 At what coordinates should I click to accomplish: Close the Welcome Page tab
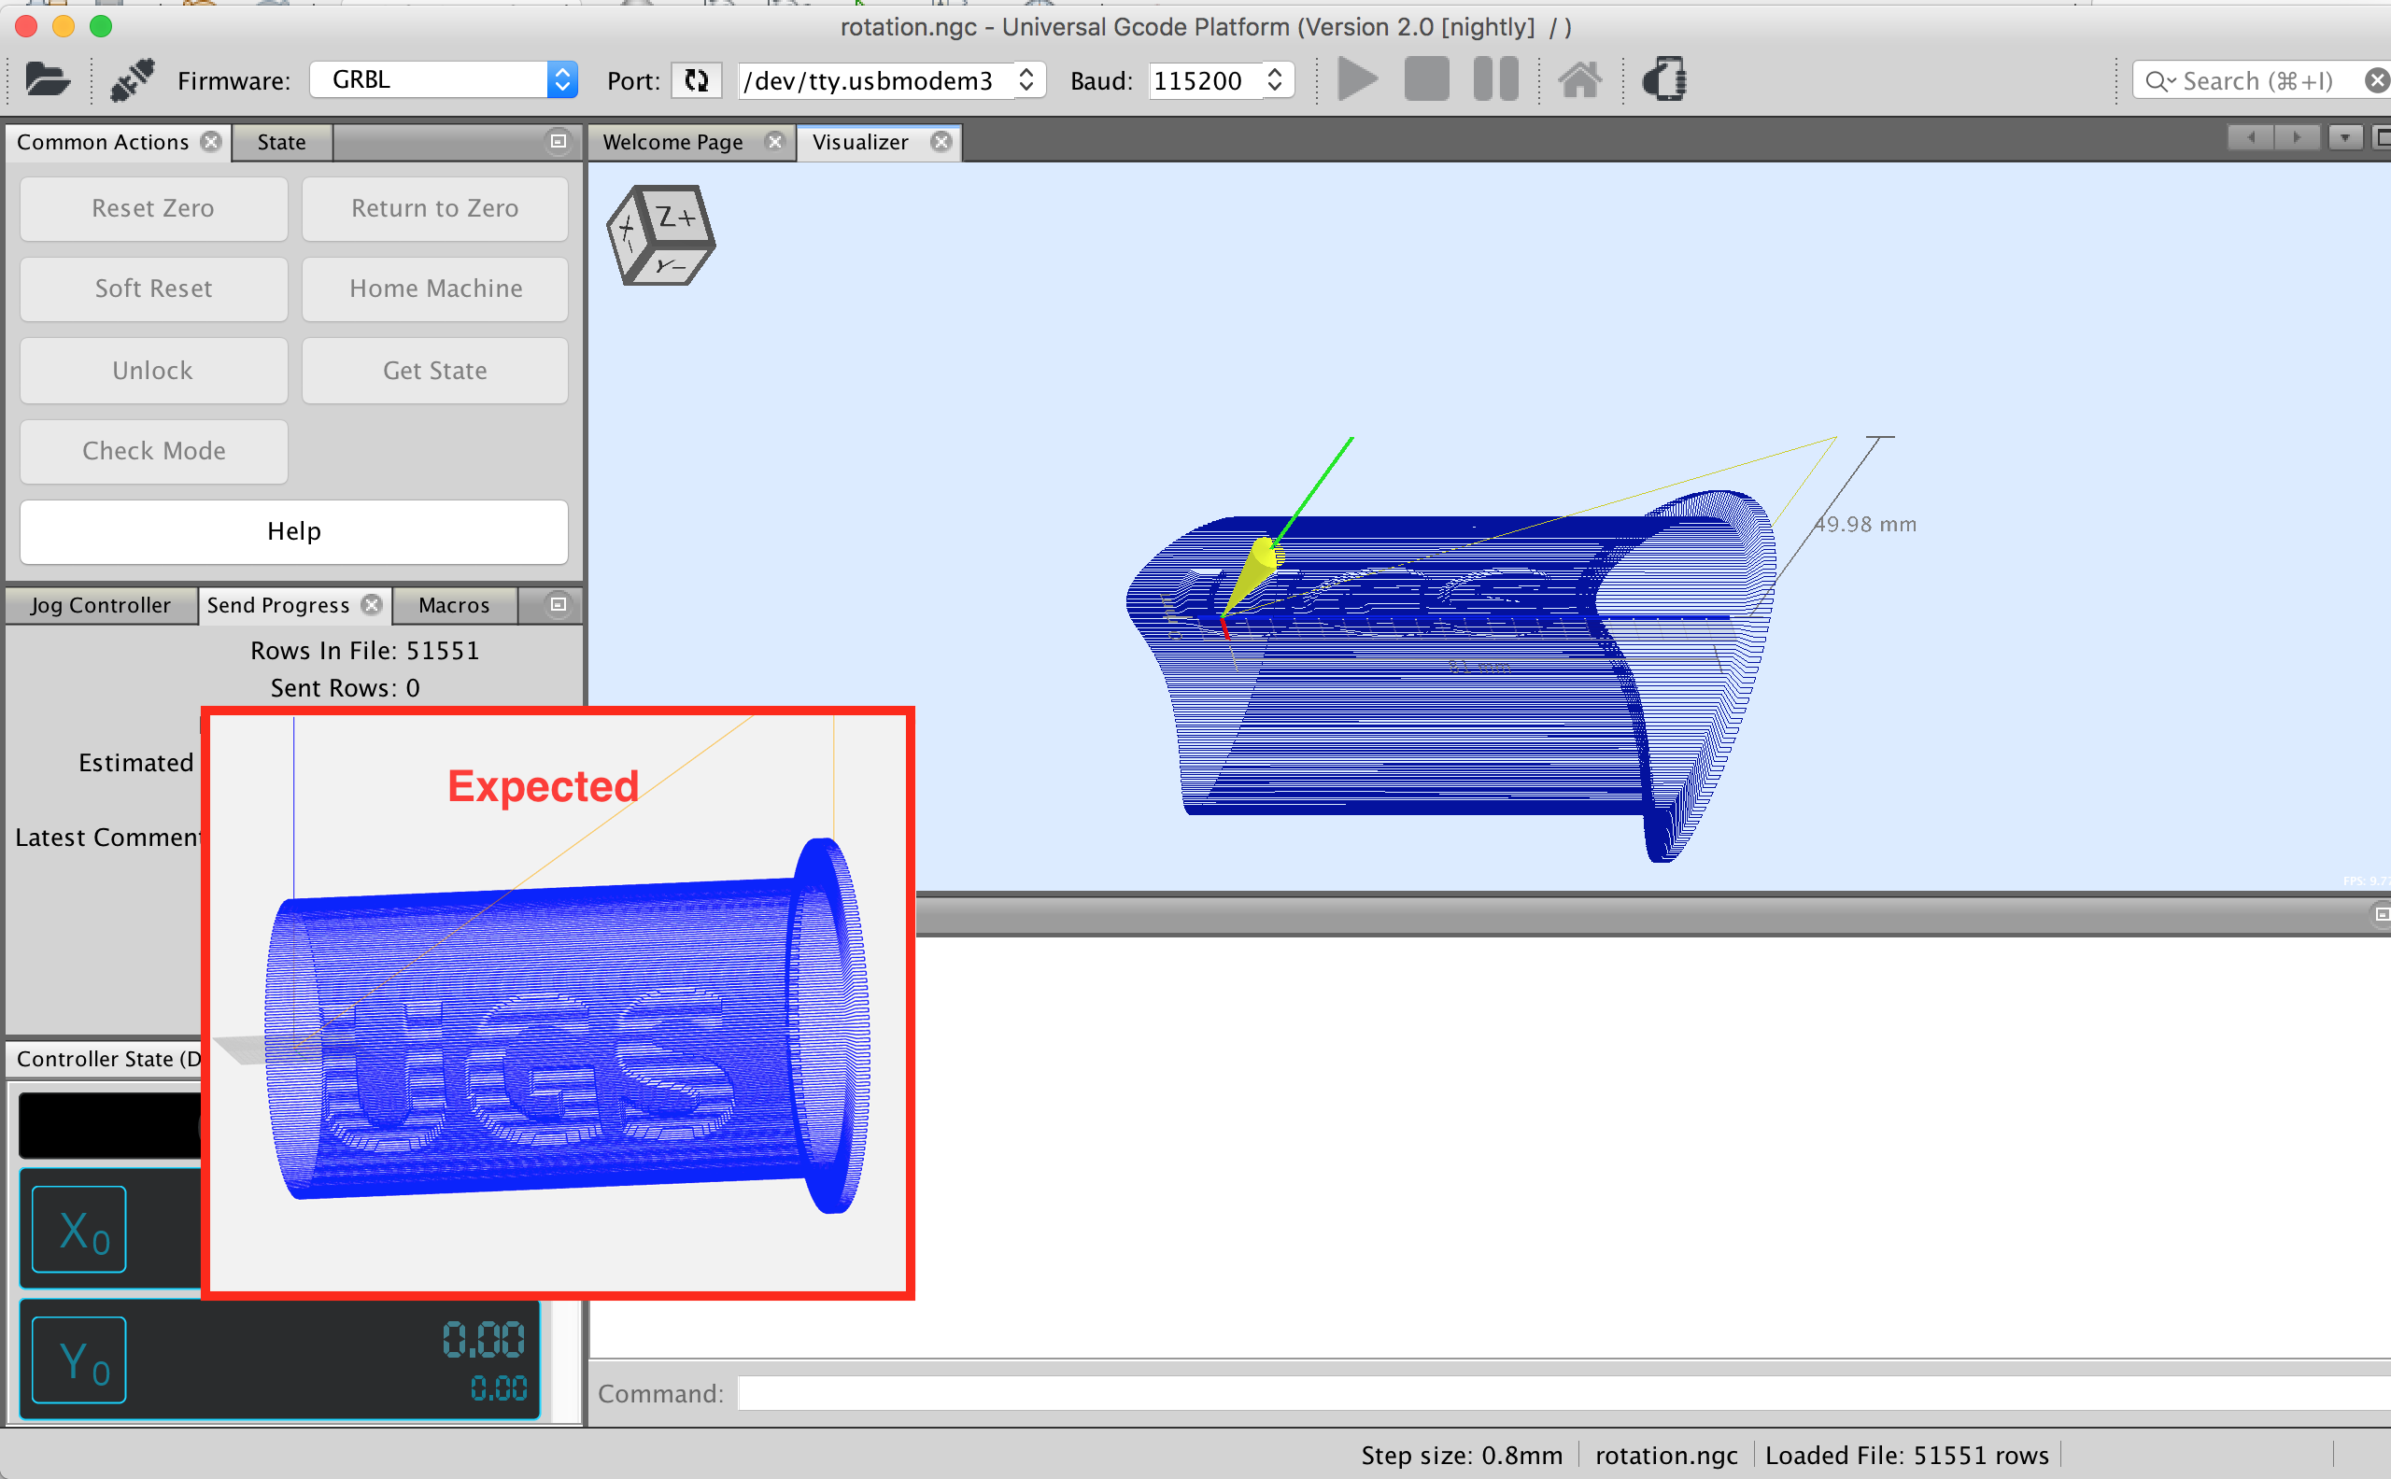pyautogui.click(x=775, y=142)
